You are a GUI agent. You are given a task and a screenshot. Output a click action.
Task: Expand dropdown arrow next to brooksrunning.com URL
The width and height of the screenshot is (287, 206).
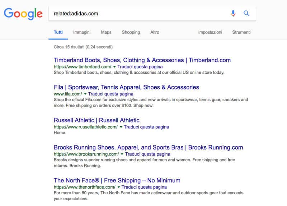point(122,154)
